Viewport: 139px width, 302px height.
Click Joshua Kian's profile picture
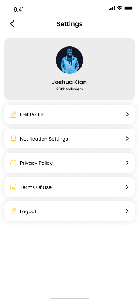point(70,60)
